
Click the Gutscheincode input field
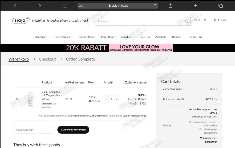[x=34, y=130]
